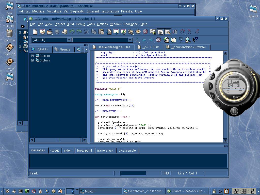Select the frame stack tab

(x=105, y=151)
